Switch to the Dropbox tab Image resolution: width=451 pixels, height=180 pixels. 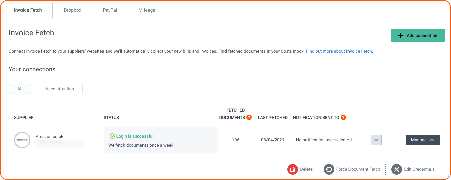point(73,10)
